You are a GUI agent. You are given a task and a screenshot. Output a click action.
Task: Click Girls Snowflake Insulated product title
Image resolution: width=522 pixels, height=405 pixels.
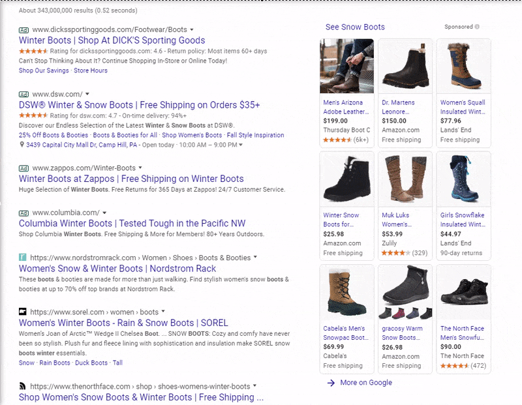(x=463, y=220)
